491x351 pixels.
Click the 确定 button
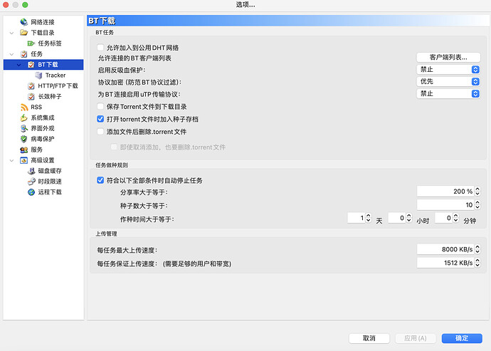tap(461, 338)
